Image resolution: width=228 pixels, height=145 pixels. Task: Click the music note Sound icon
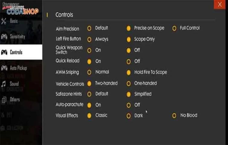click(x=4, y=84)
